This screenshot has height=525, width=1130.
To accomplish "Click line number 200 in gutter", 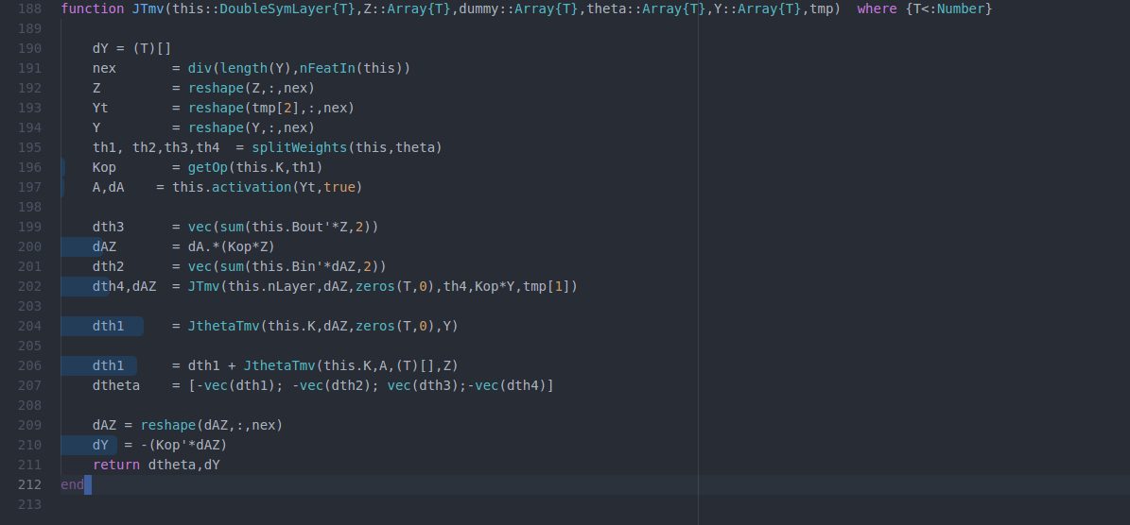I will point(29,246).
